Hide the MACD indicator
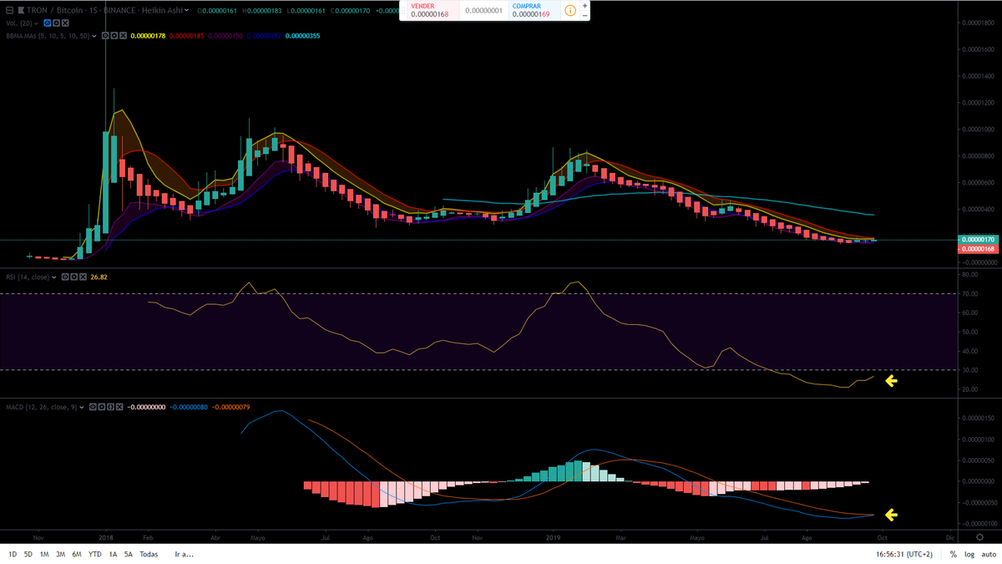 93,407
